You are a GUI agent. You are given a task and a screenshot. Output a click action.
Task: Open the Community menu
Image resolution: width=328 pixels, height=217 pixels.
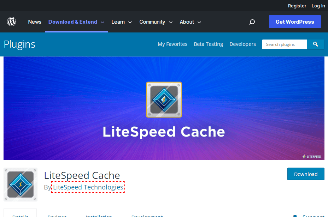(x=152, y=22)
